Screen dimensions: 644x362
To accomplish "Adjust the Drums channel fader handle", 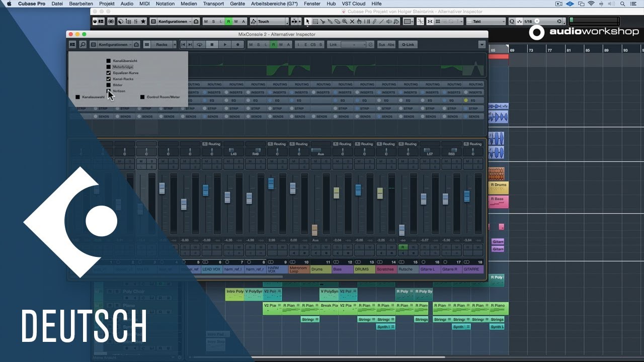I will [314, 230].
